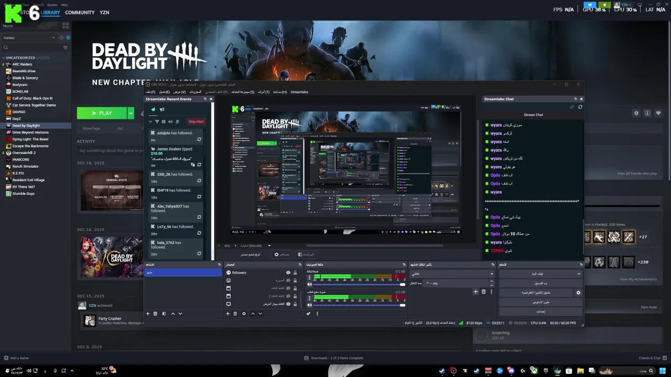Move selected source down in sources panel

[260, 314]
